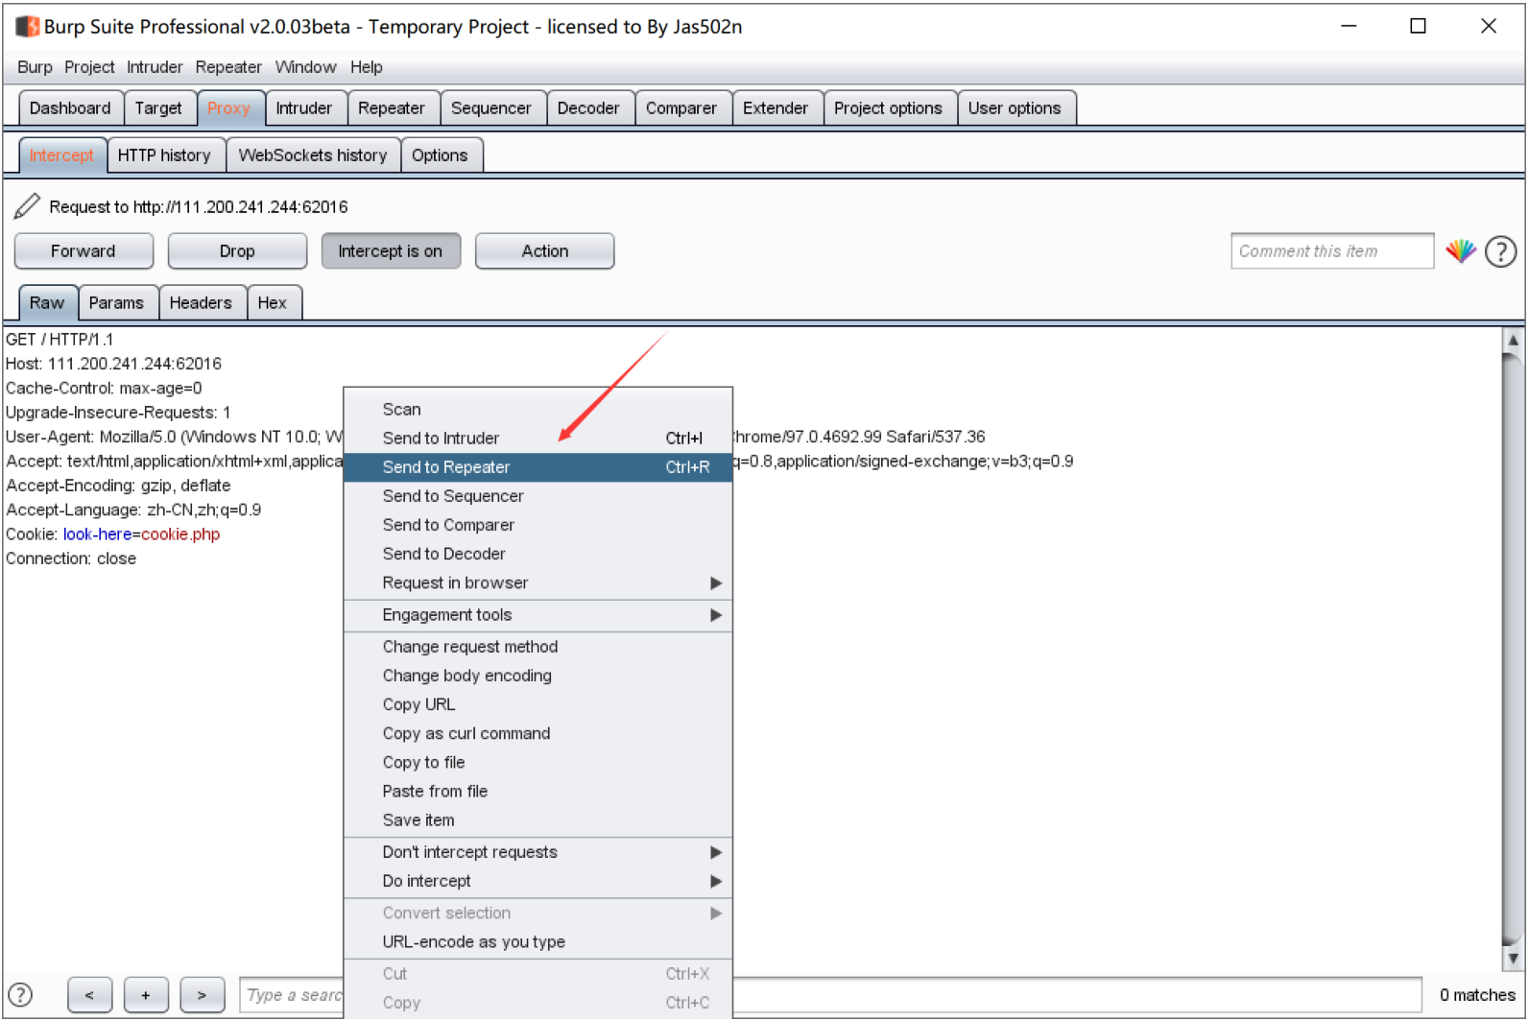Choose Send to Repeater
The image size is (1529, 1021).
(x=538, y=467)
